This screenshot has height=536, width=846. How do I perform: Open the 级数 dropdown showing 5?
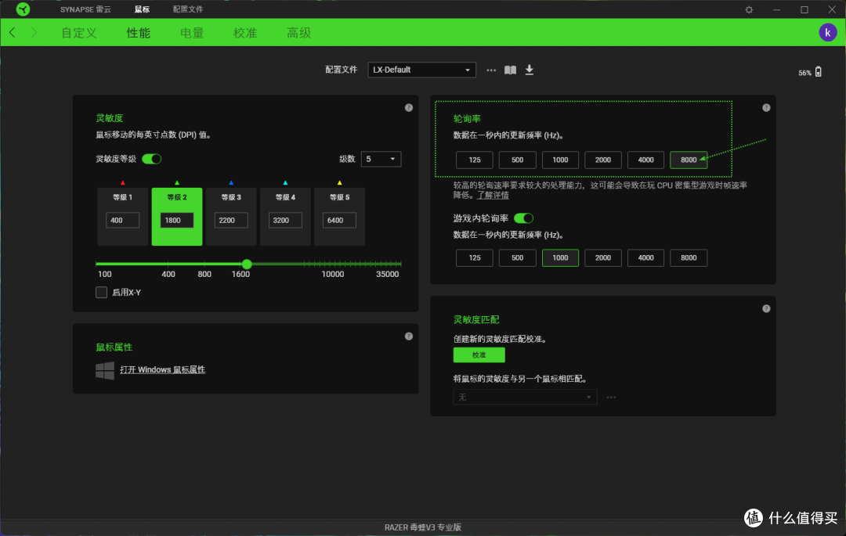[381, 159]
